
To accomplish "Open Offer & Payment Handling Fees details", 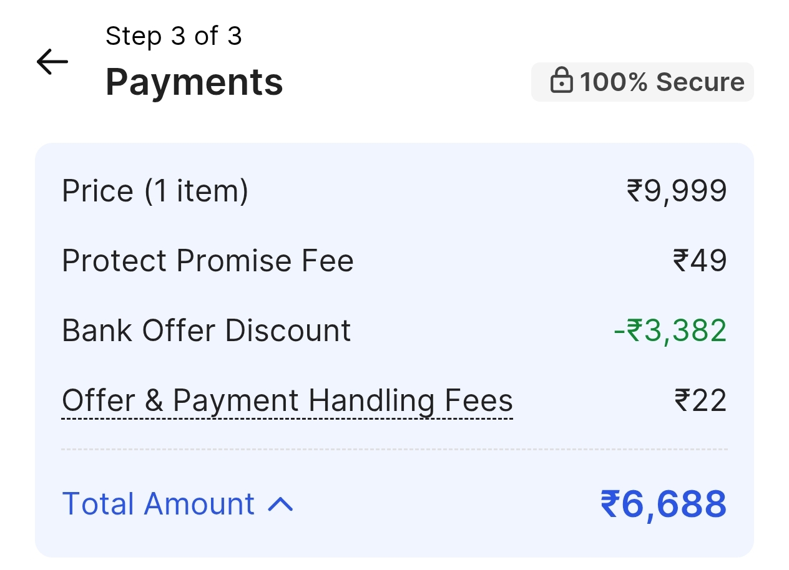I will click(x=287, y=400).
